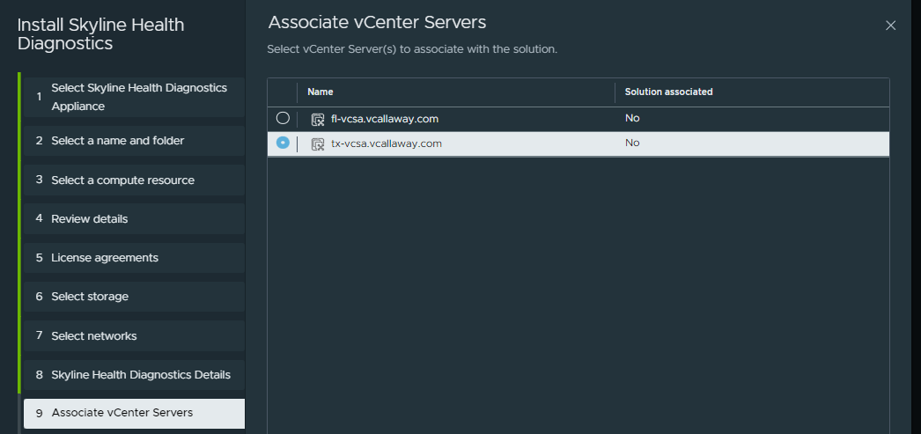921x434 pixels.
Task: Click the 'Select vCenter Server(s) to associate' description
Action: [412, 49]
